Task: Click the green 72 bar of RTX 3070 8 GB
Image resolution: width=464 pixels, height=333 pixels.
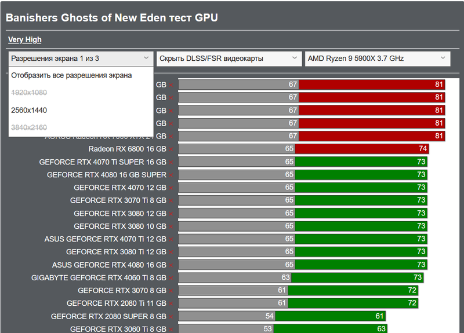Action: (x=353, y=291)
